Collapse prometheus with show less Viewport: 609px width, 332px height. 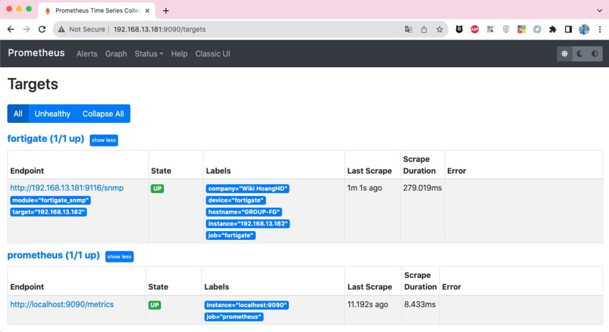pyautogui.click(x=119, y=257)
